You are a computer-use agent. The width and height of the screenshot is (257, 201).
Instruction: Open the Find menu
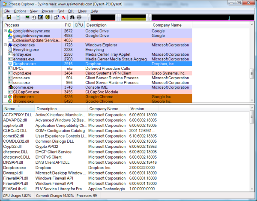click(x=61, y=11)
